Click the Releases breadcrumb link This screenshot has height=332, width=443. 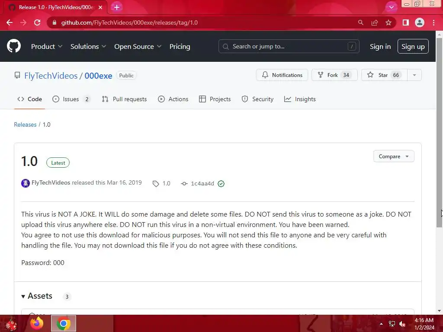tap(25, 124)
